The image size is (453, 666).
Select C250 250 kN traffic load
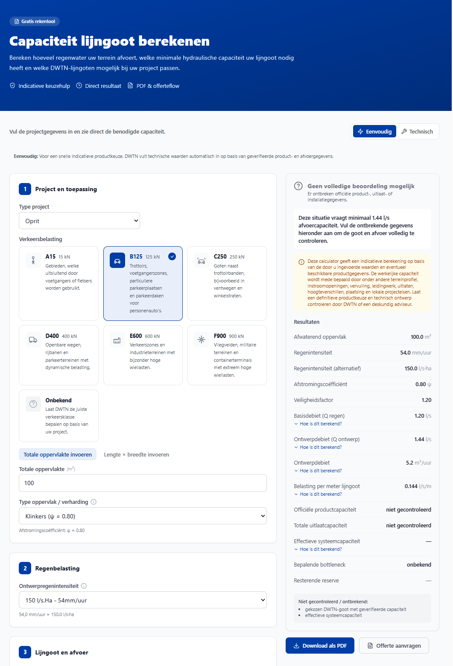click(227, 283)
